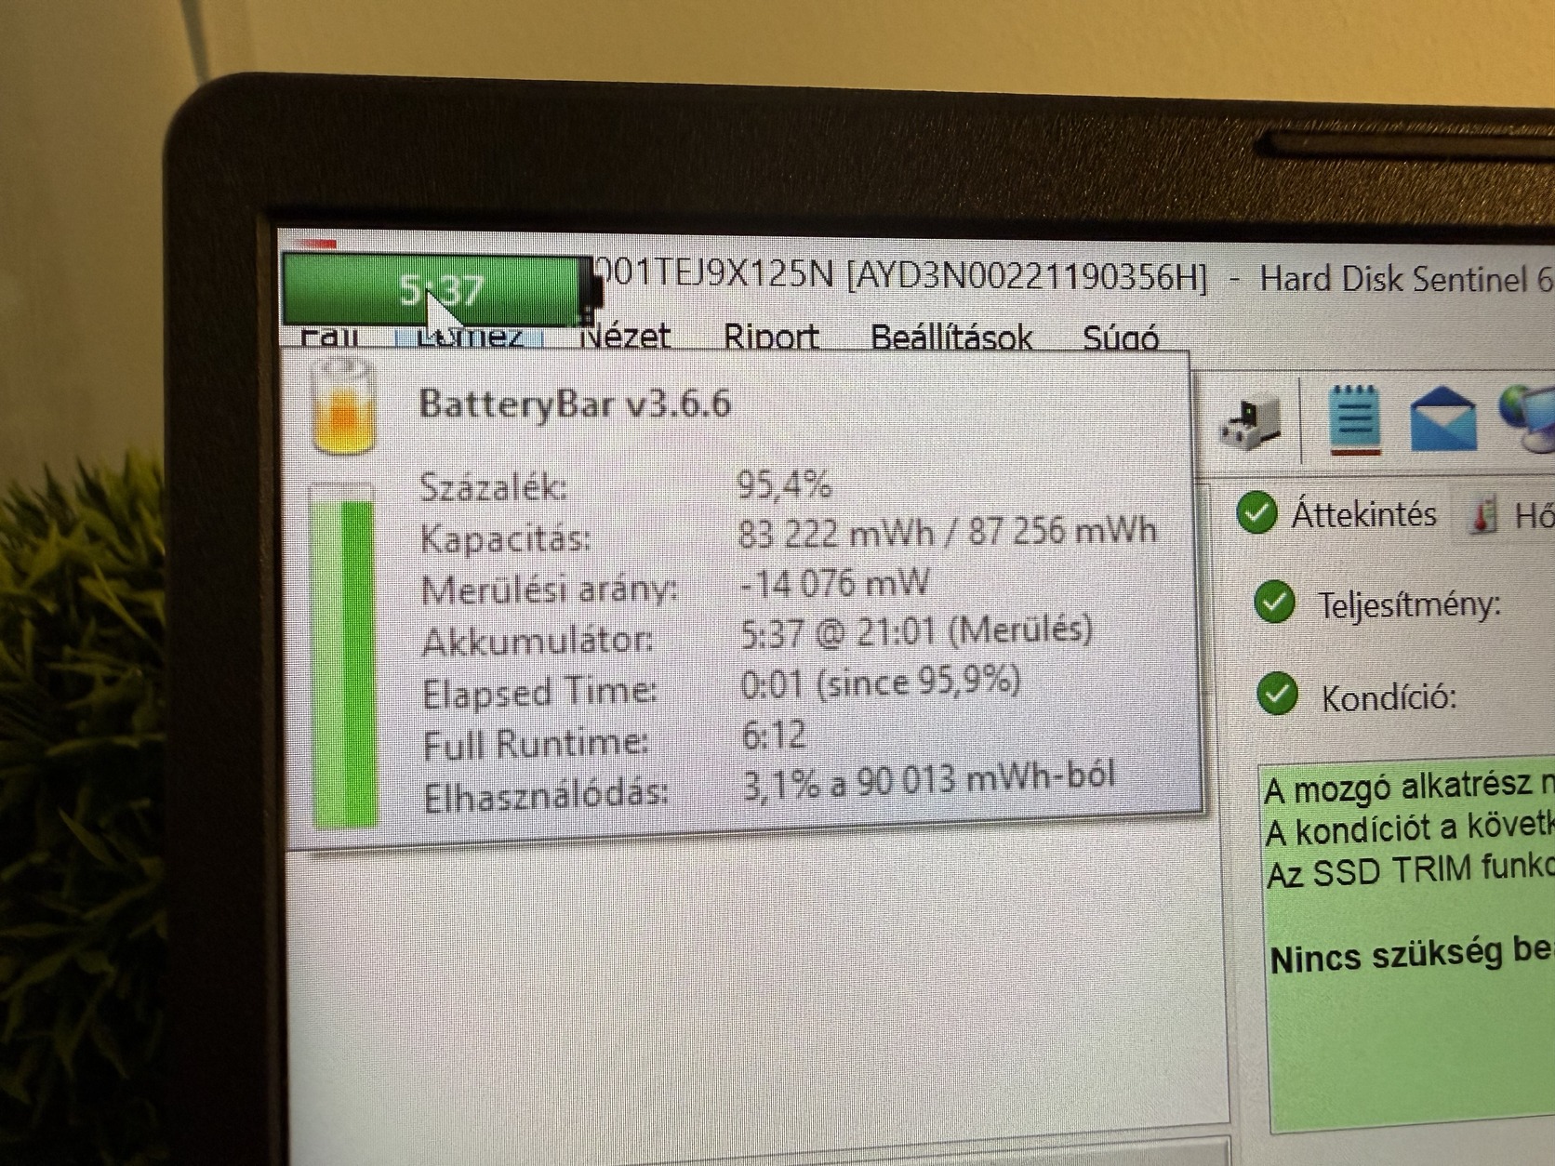Click the green vertical battery level bar
Viewport: 1555px width, 1166px height.
344,656
